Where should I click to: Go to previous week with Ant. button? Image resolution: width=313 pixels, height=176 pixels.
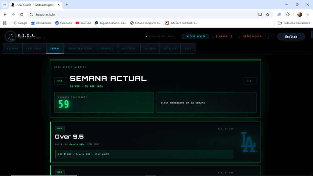click(x=60, y=81)
